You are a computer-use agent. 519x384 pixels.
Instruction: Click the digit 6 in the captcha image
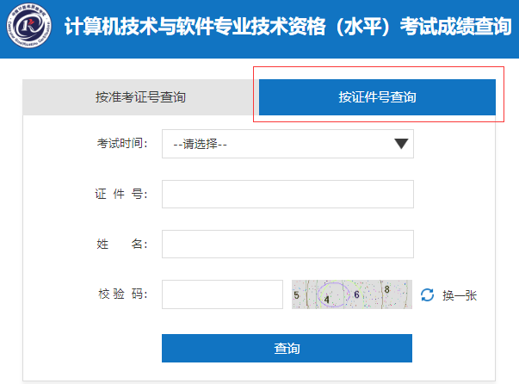click(x=356, y=294)
